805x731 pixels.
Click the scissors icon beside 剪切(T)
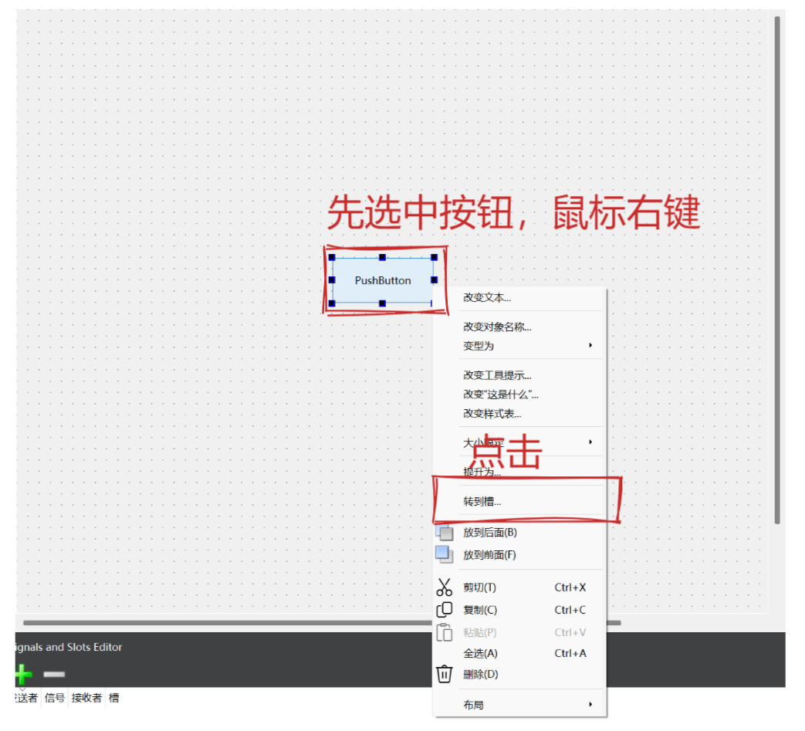(444, 587)
